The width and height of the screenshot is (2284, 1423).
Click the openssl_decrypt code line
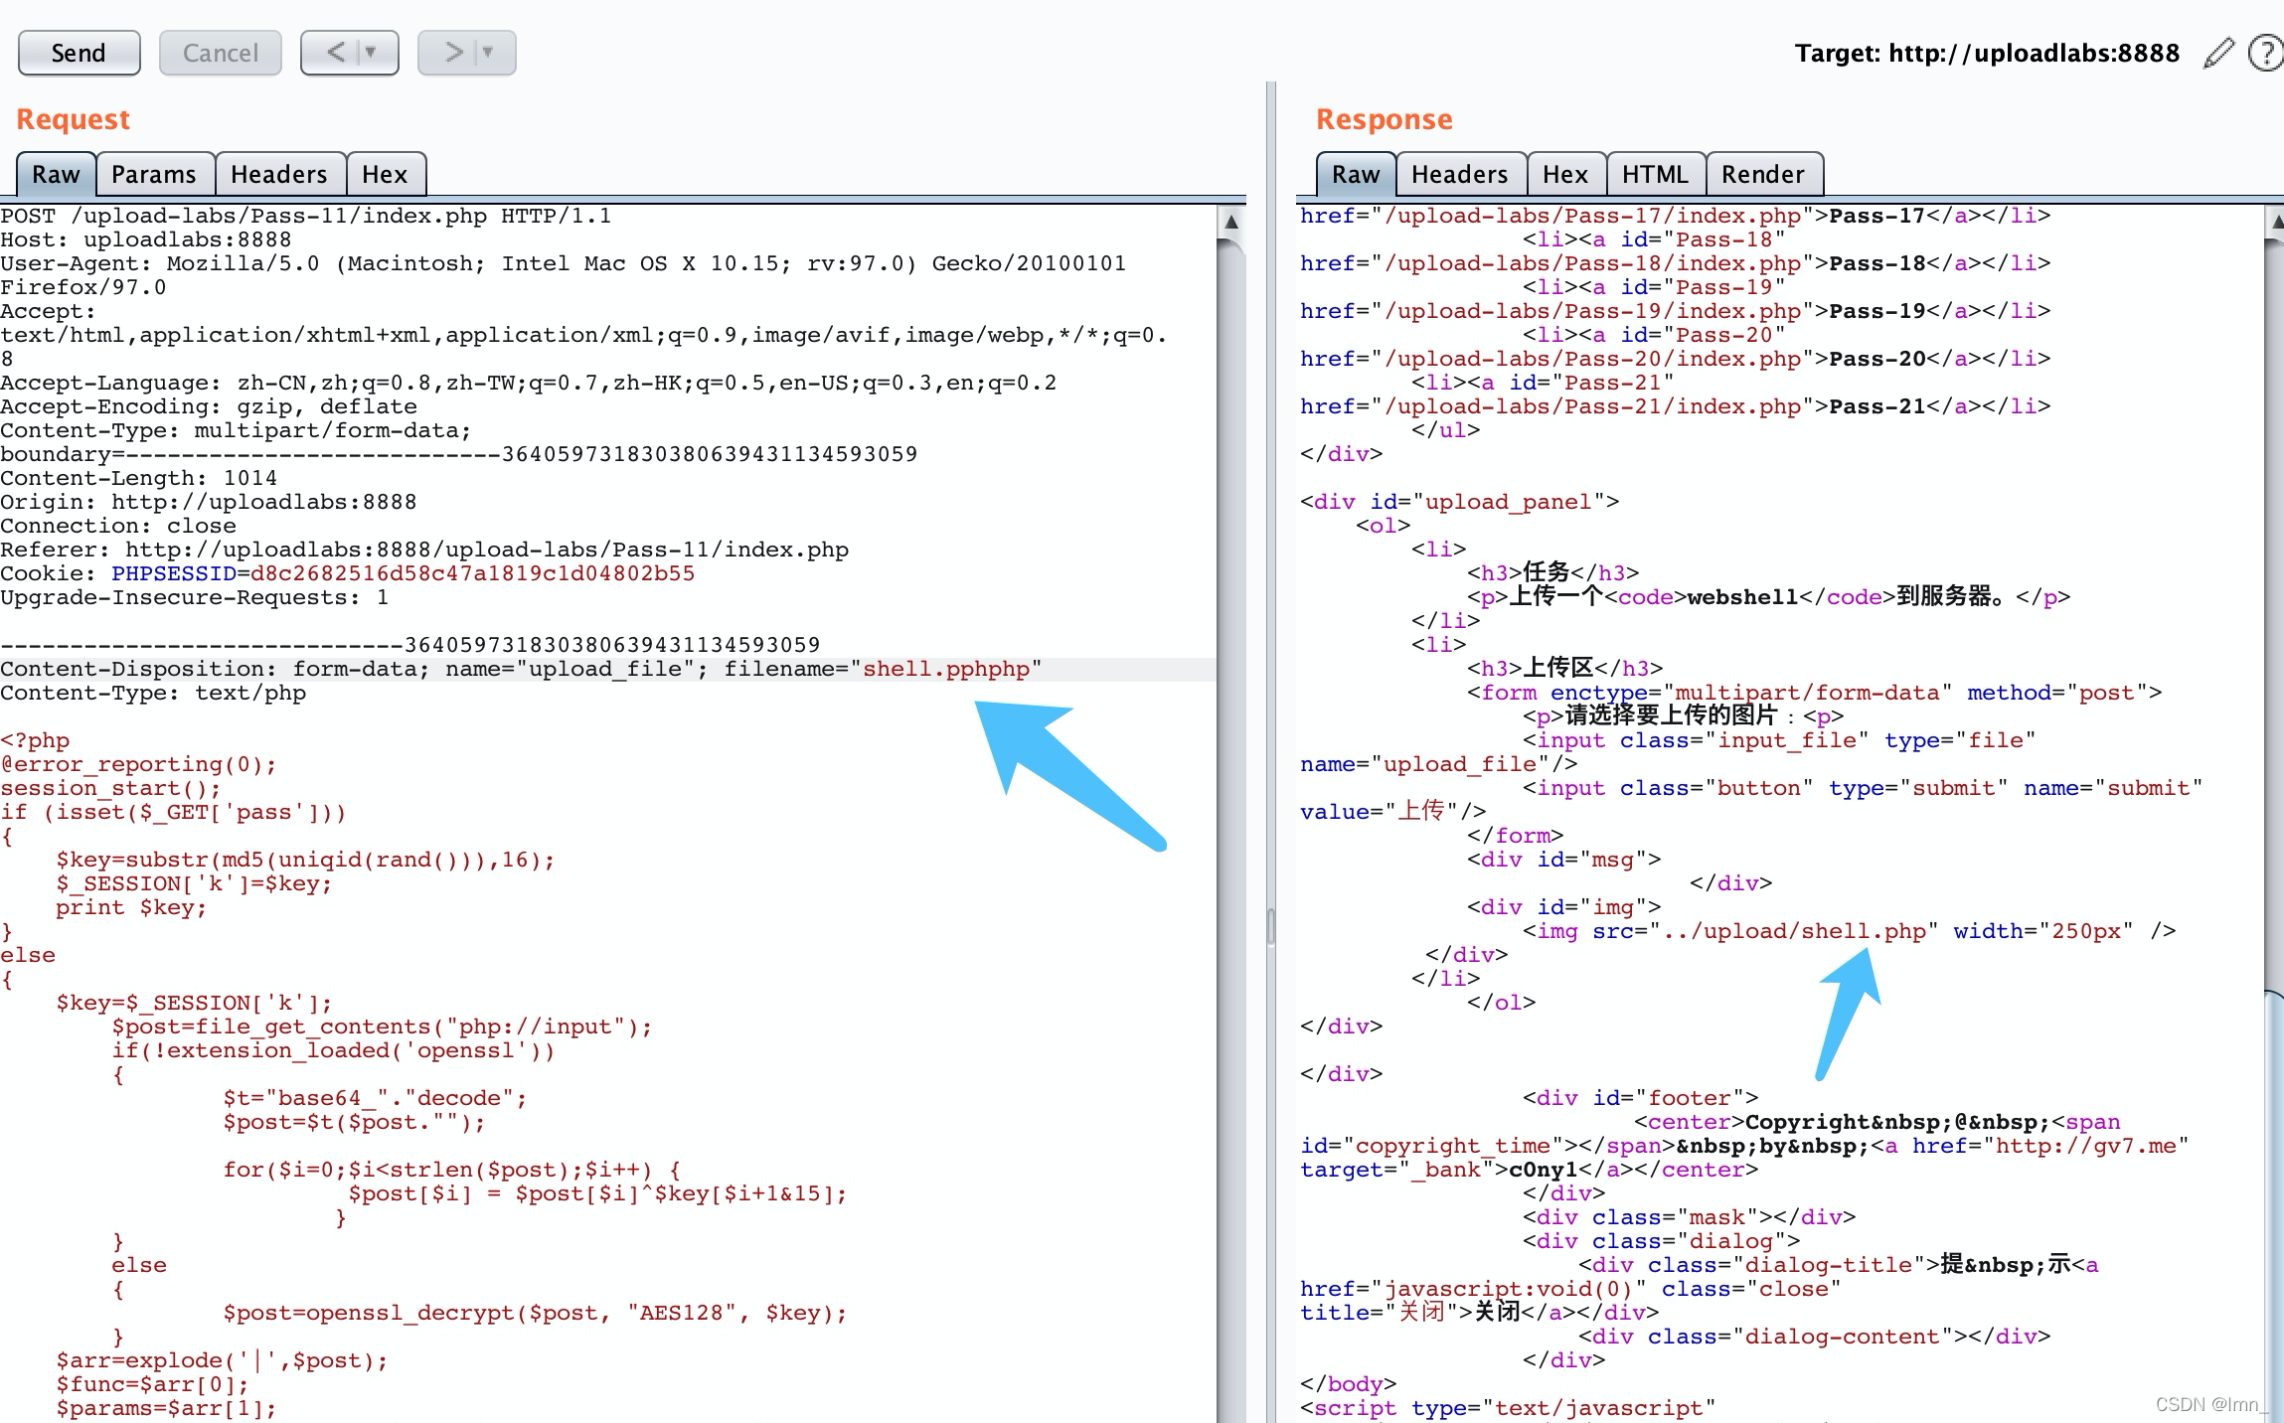point(536,1313)
